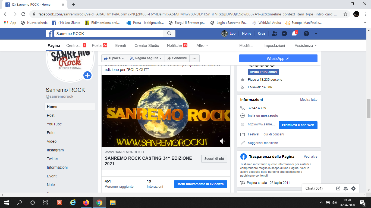Click the Facebook search input field
371x208 pixels.
(109, 34)
